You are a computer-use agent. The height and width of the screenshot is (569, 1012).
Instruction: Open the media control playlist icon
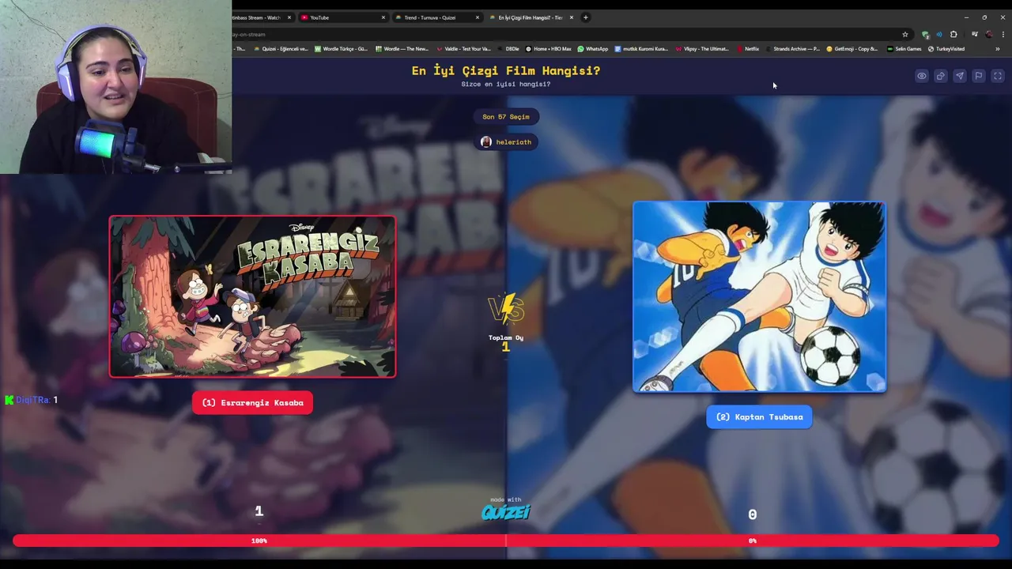(x=974, y=34)
